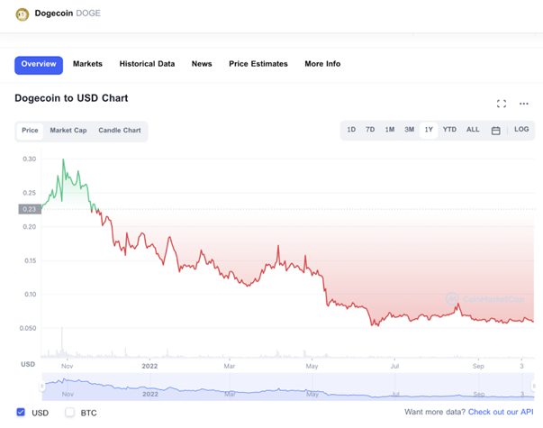Grab the right range navigator handle
543x428 pixels.
coord(534,386)
